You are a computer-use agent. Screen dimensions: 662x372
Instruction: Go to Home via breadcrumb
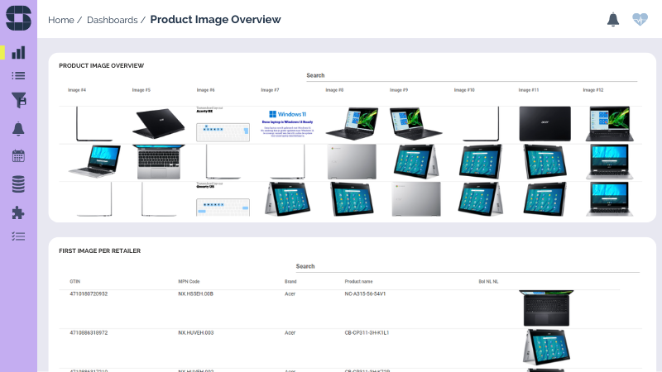(x=61, y=20)
